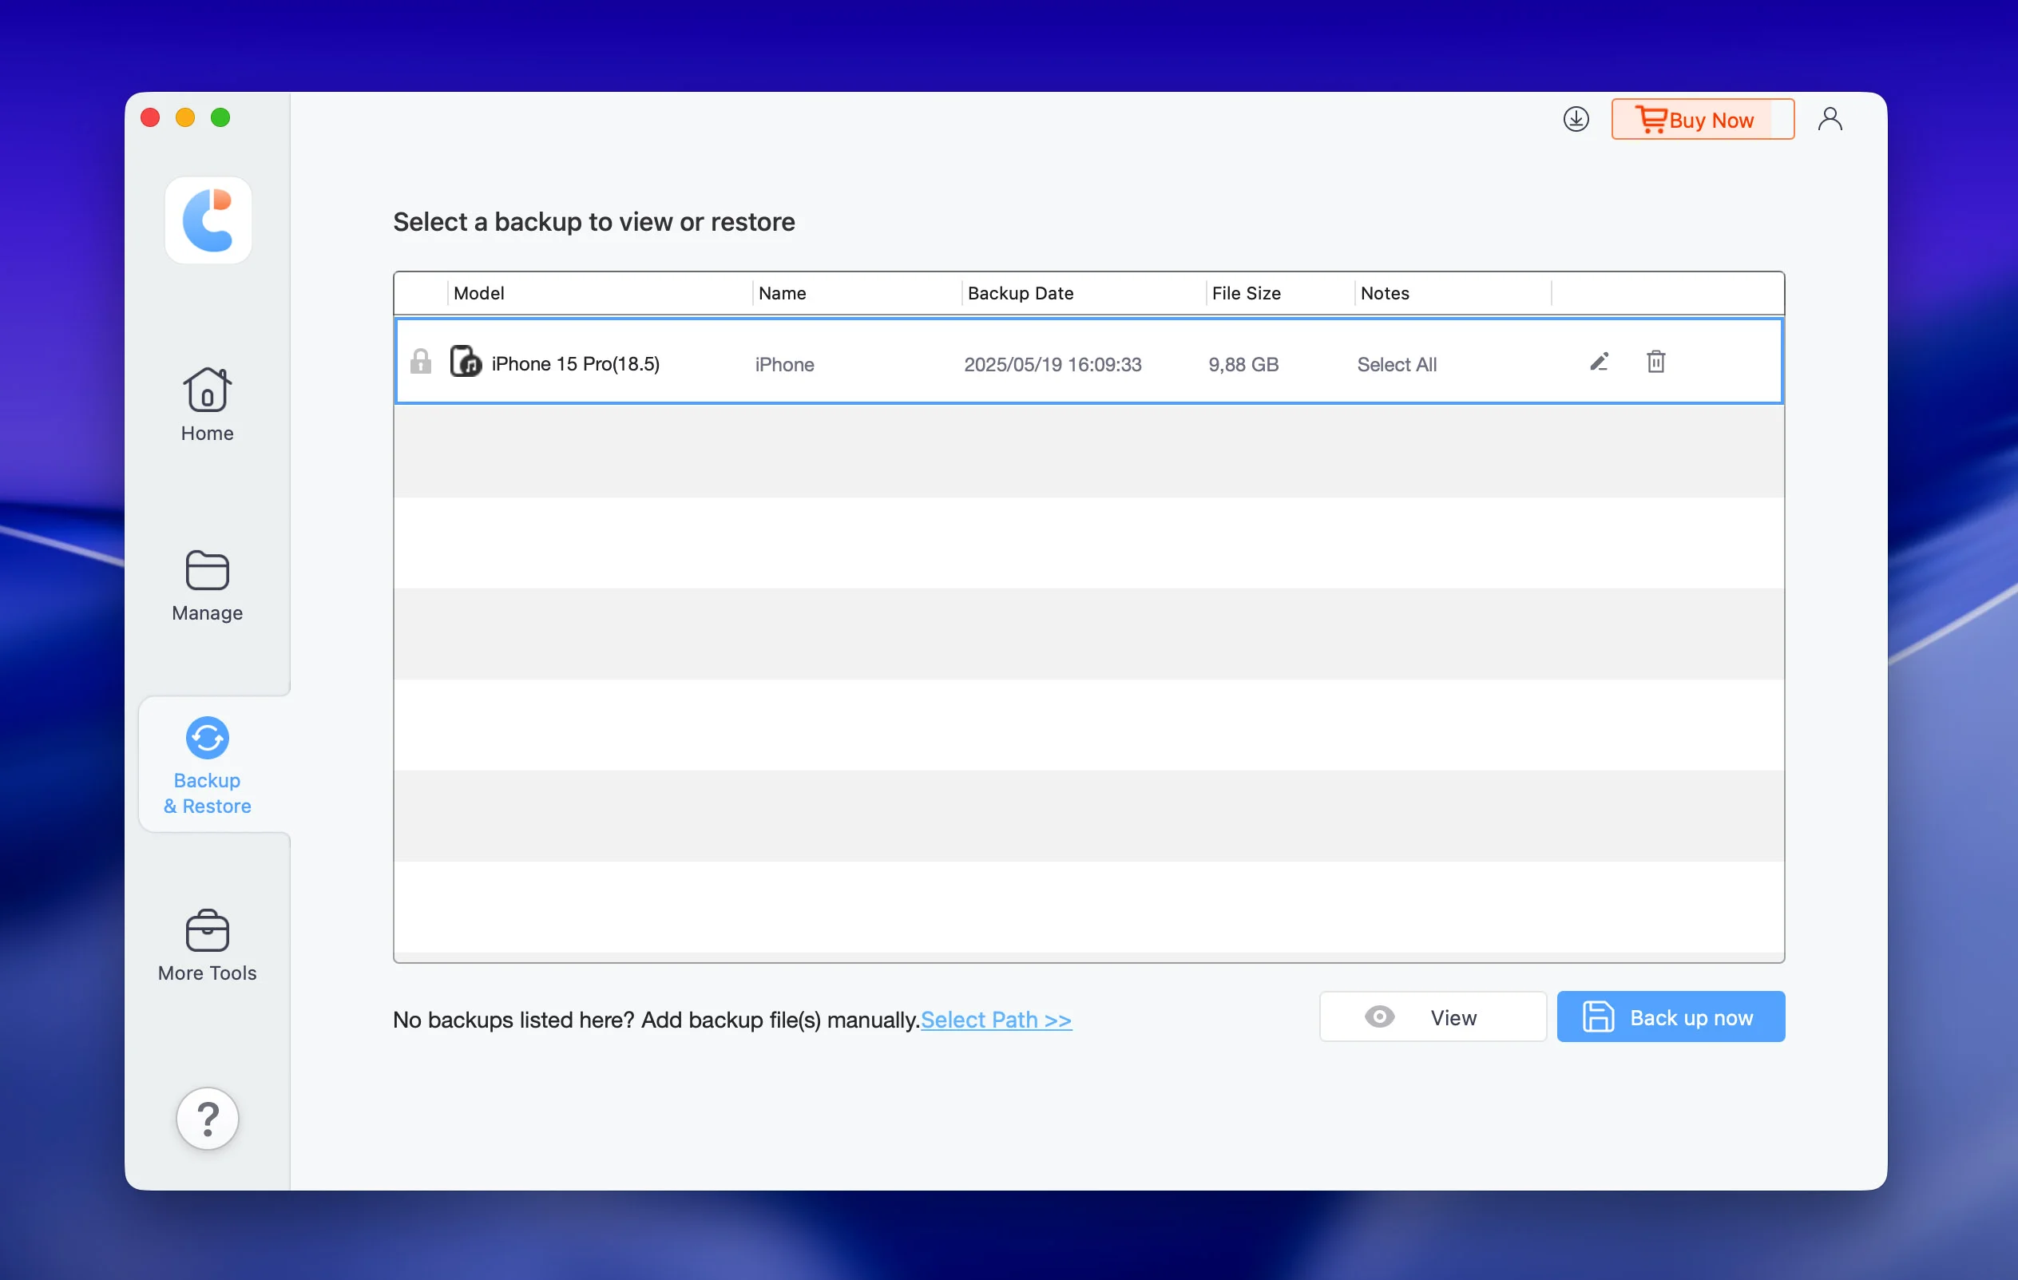The image size is (2018, 1280).
Task: Follow the Select Path link
Action: (996, 1020)
